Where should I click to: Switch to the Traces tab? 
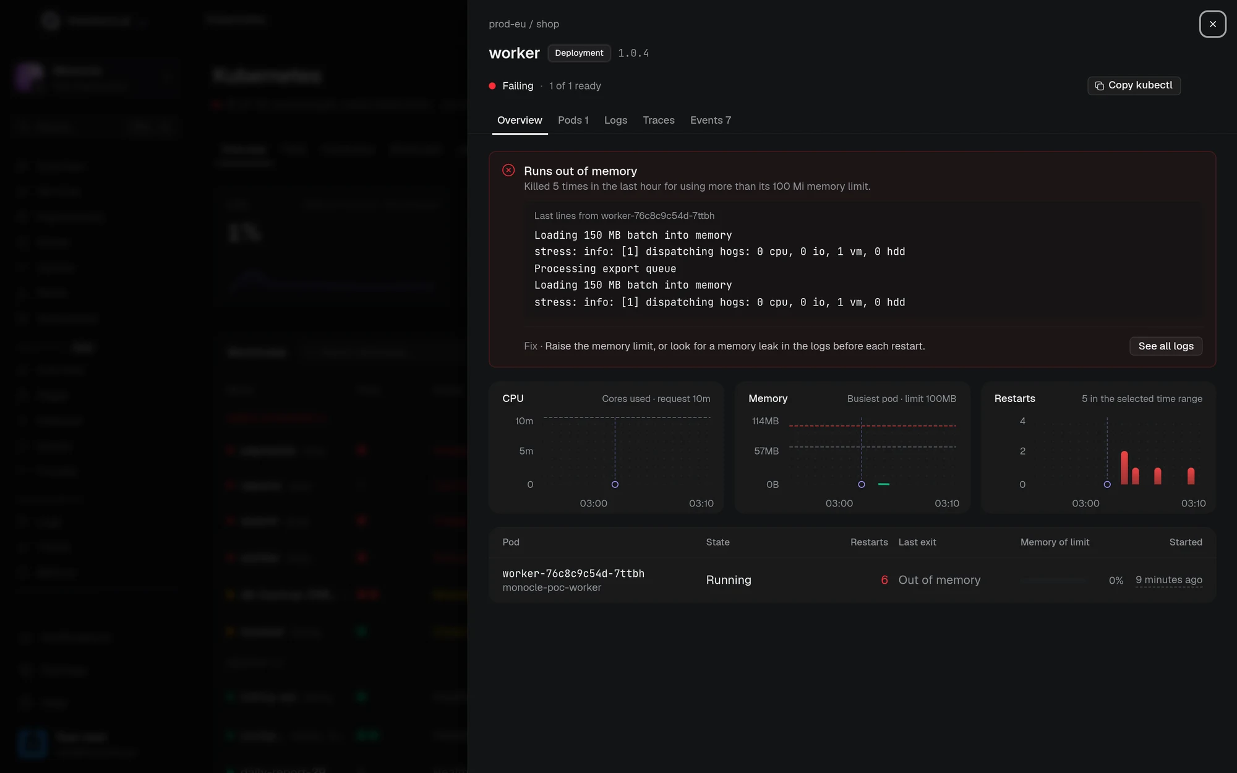[x=659, y=120]
